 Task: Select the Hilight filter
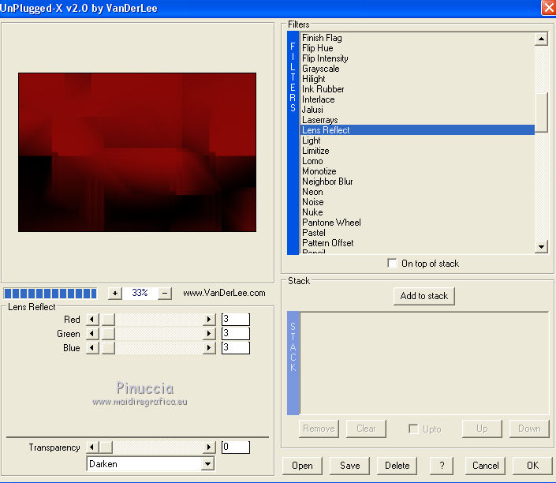[x=417, y=79]
